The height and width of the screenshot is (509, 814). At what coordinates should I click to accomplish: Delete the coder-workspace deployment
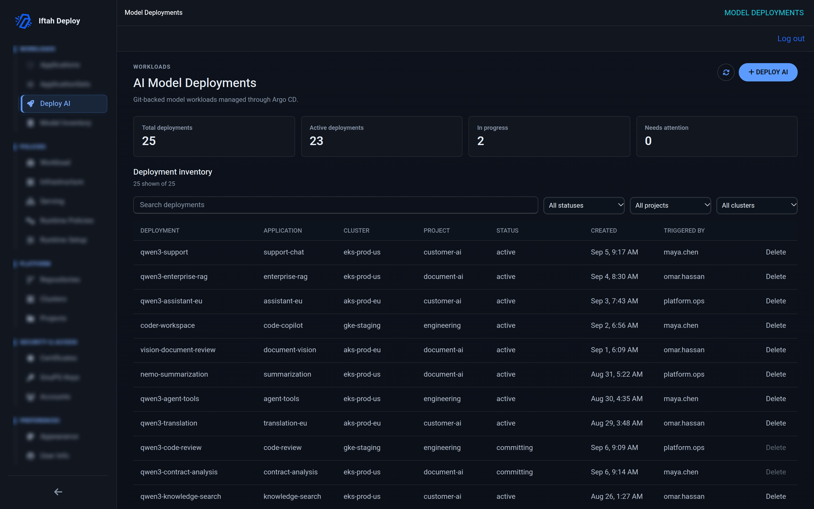pyautogui.click(x=776, y=326)
